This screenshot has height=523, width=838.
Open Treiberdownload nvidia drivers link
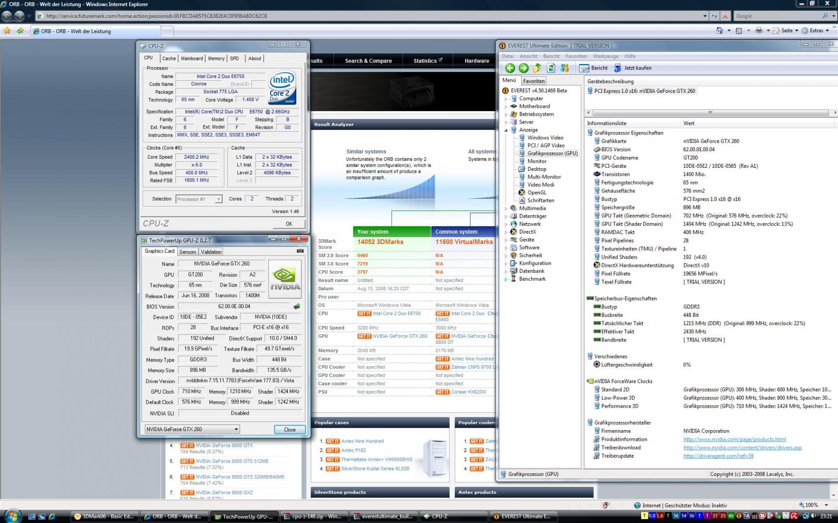[742, 448]
